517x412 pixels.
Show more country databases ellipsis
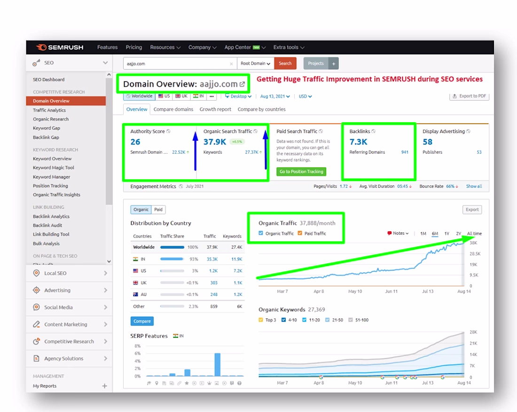[x=211, y=96]
